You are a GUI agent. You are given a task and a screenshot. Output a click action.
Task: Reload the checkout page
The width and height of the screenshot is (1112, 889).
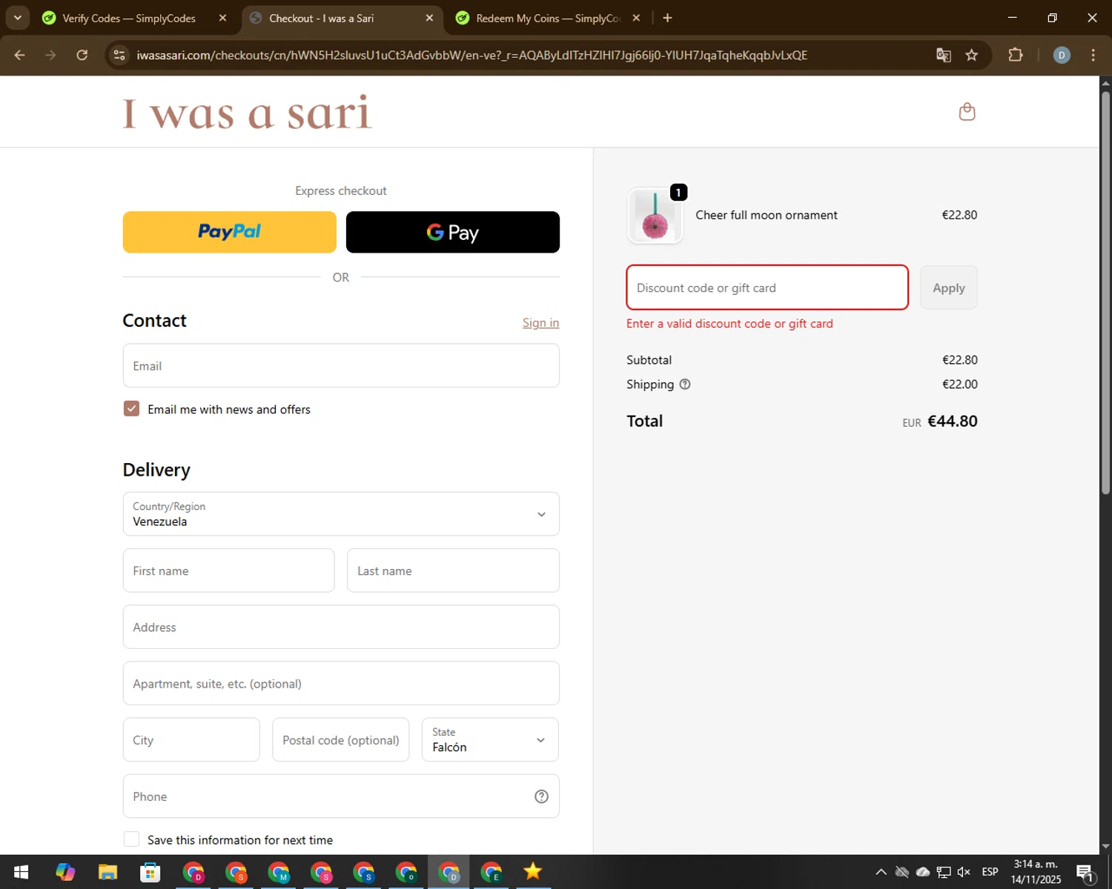coord(82,56)
